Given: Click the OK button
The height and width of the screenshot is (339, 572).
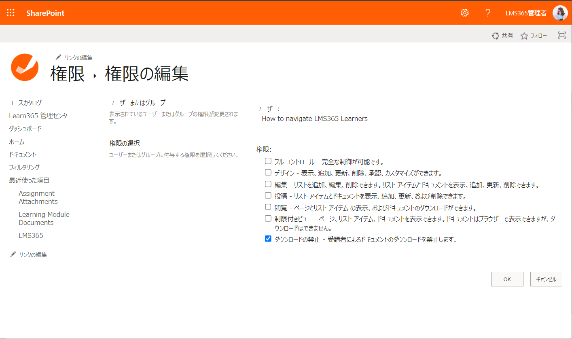Looking at the screenshot, I should pos(507,279).
